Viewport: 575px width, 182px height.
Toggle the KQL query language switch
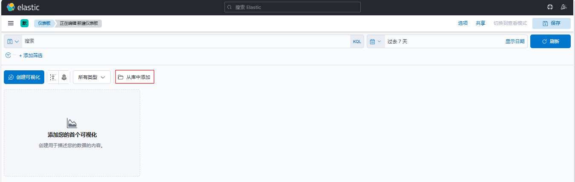pyautogui.click(x=357, y=41)
